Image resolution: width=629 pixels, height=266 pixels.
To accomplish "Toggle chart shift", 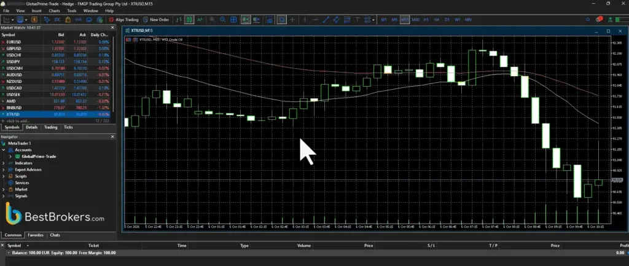I will tap(256, 20).
